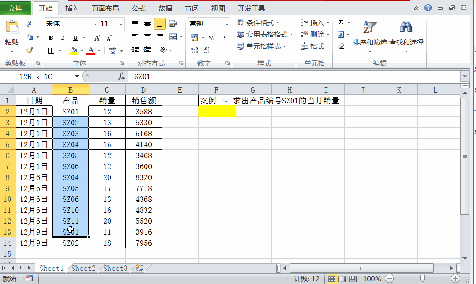The image size is (476, 284).
Task: Apply comma style number format
Action: 225,38
